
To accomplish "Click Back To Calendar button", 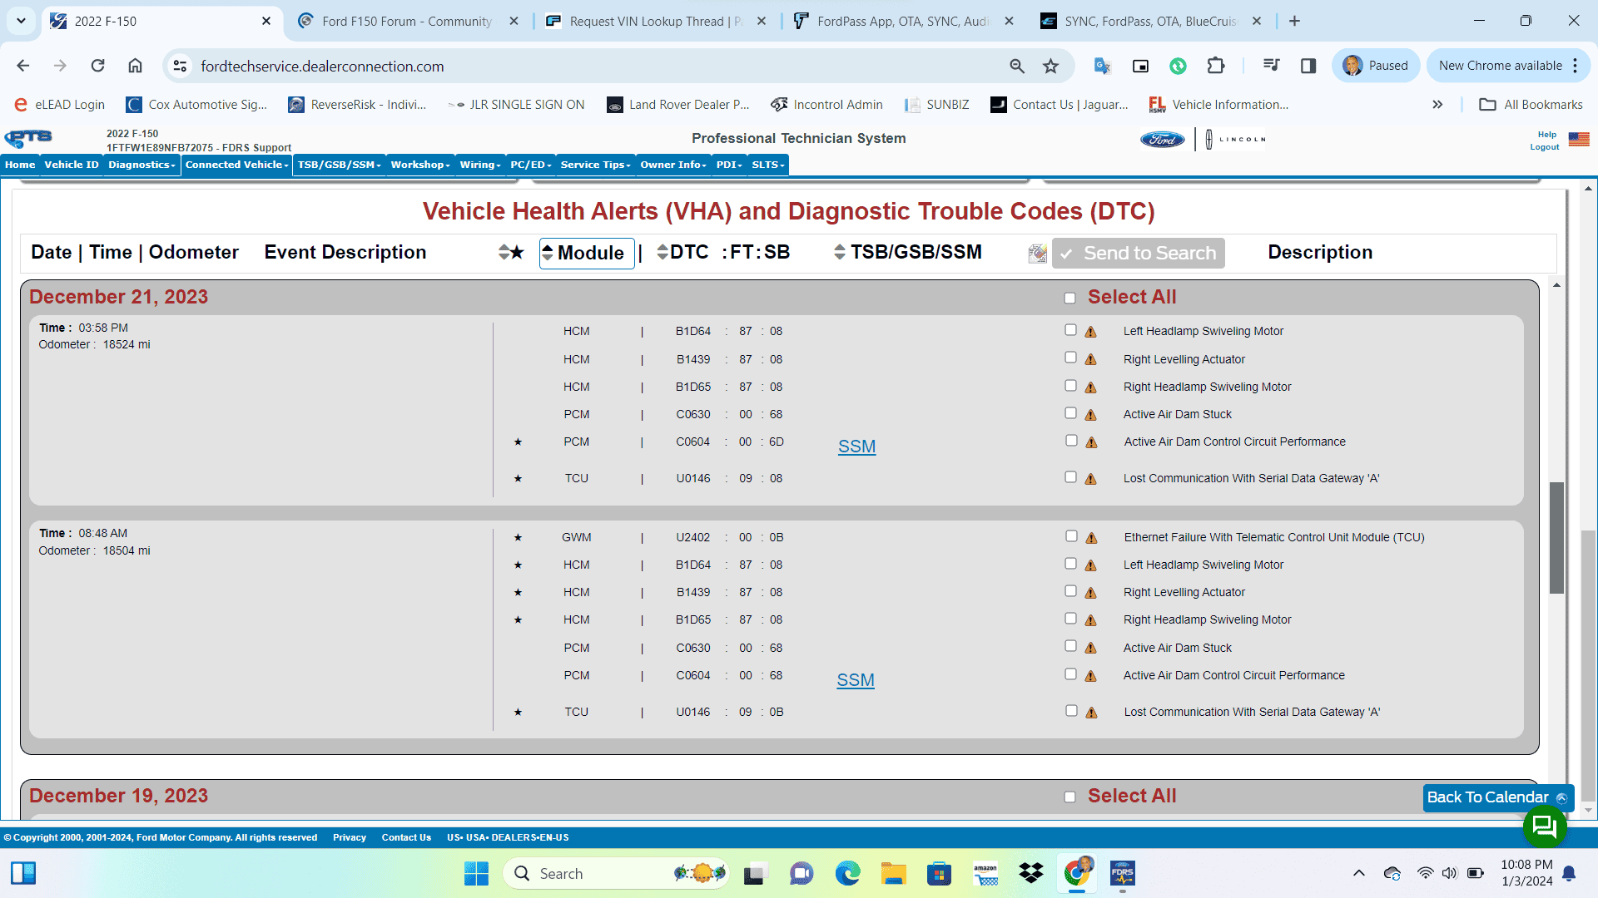I will click(x=1498, y=797).
